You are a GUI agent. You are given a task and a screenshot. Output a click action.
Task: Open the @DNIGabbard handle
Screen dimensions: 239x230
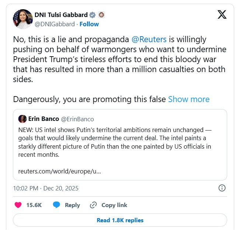coord(55,24)
